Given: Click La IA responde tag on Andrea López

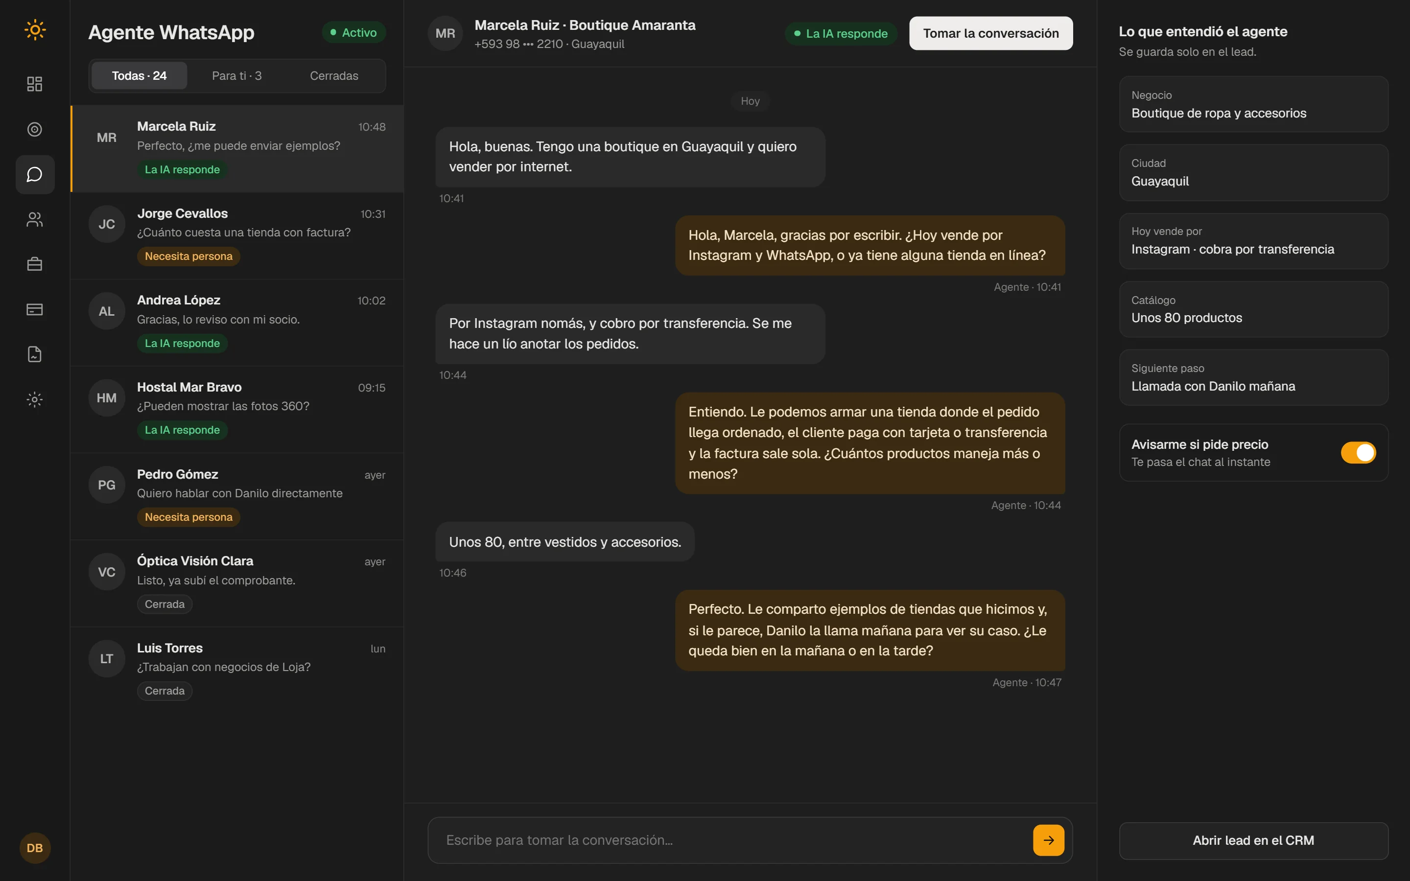Looking at the screenshot, I should click(x=182, y=343).
